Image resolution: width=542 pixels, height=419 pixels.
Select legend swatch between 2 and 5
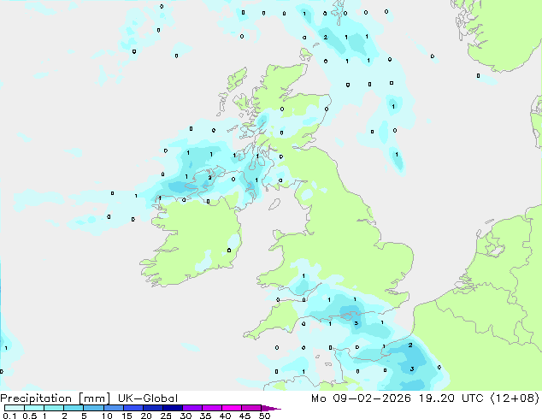click(x=74, y=408)
